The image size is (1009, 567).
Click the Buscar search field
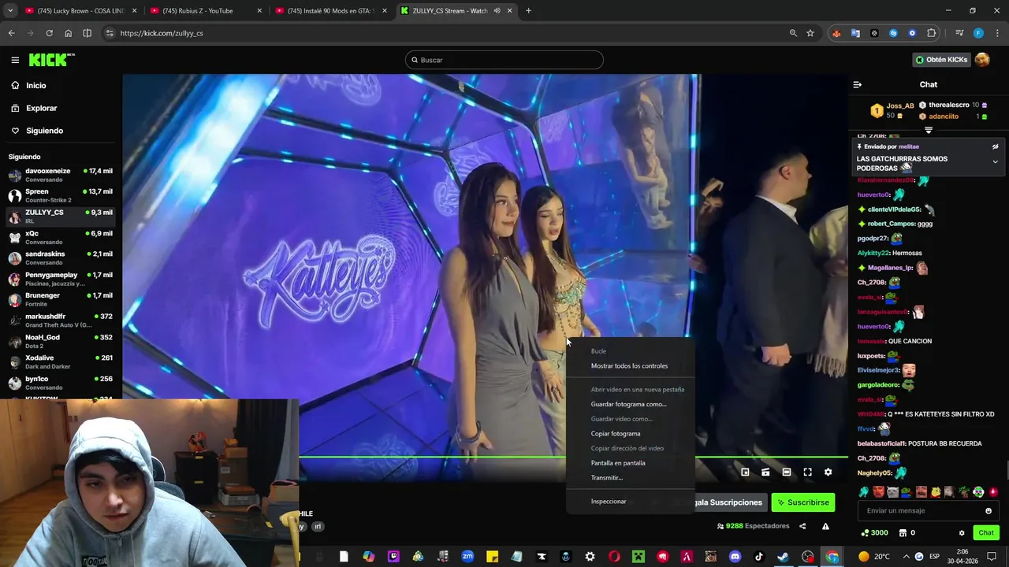click(504, 60)
